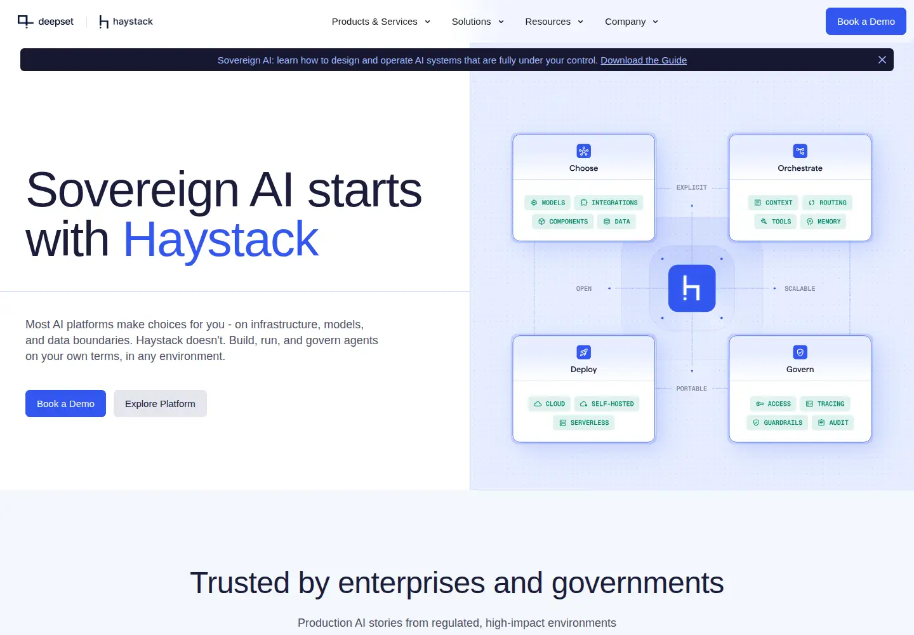Click the hero Book a Demo button
Image resolution: width=914 pixels, height=635 pixels.
pyautogui.click(x=65, y=404)
